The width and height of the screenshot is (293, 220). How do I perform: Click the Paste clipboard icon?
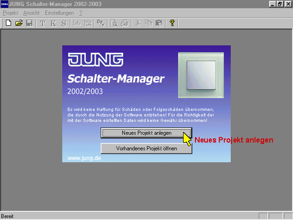pos(159,23)
